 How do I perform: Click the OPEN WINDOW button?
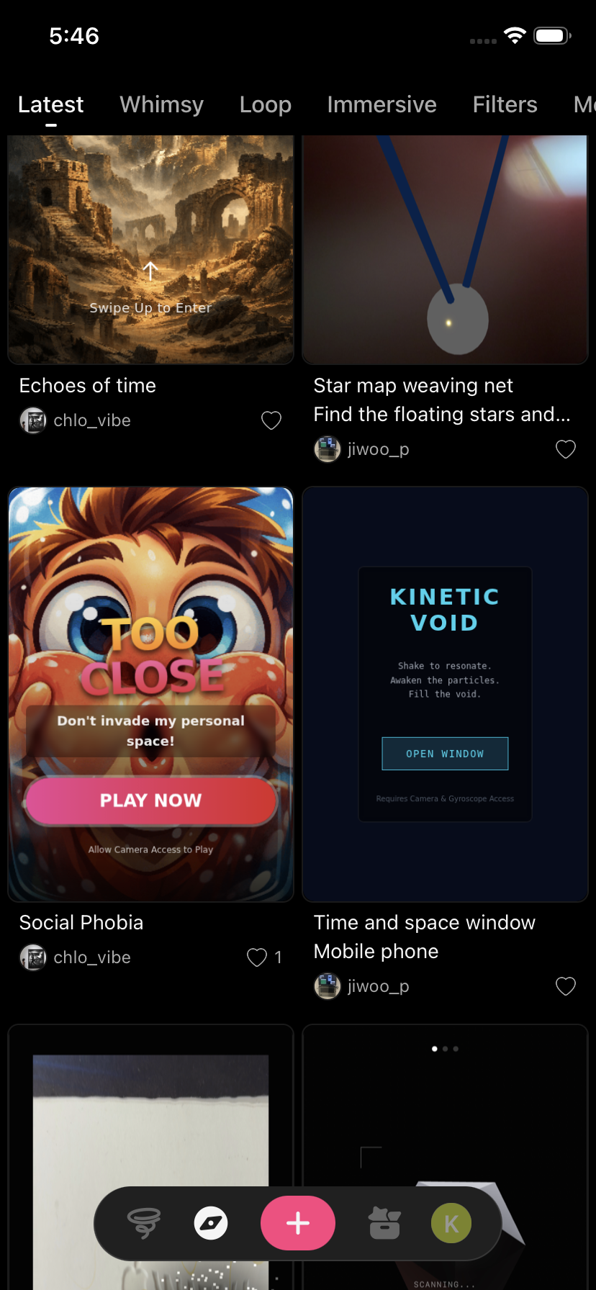click(445, 754)
